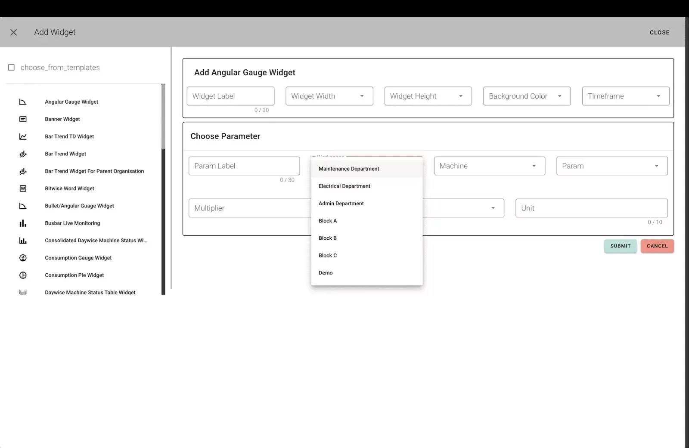Click the Bitwise Word Widget icon
The image size is (689, 448).
coord(23,188)
